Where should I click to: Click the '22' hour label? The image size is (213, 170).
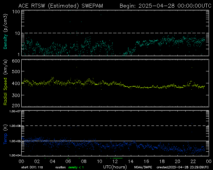(193, 161)
